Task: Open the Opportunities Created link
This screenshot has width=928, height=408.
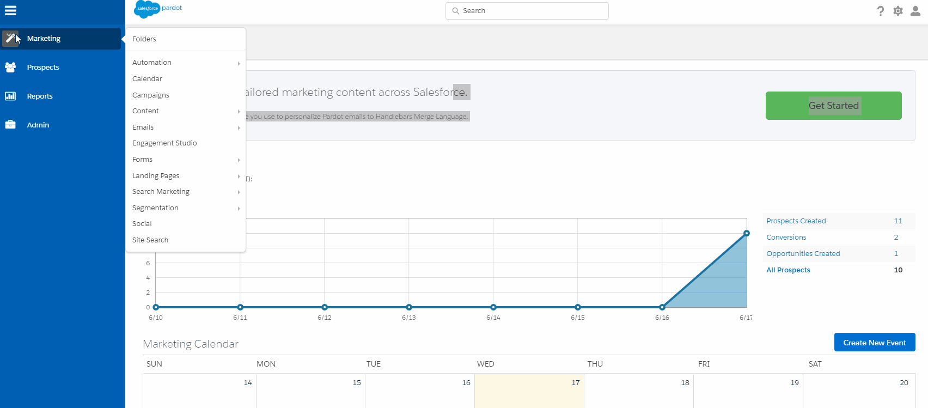Action: [803, 254]
